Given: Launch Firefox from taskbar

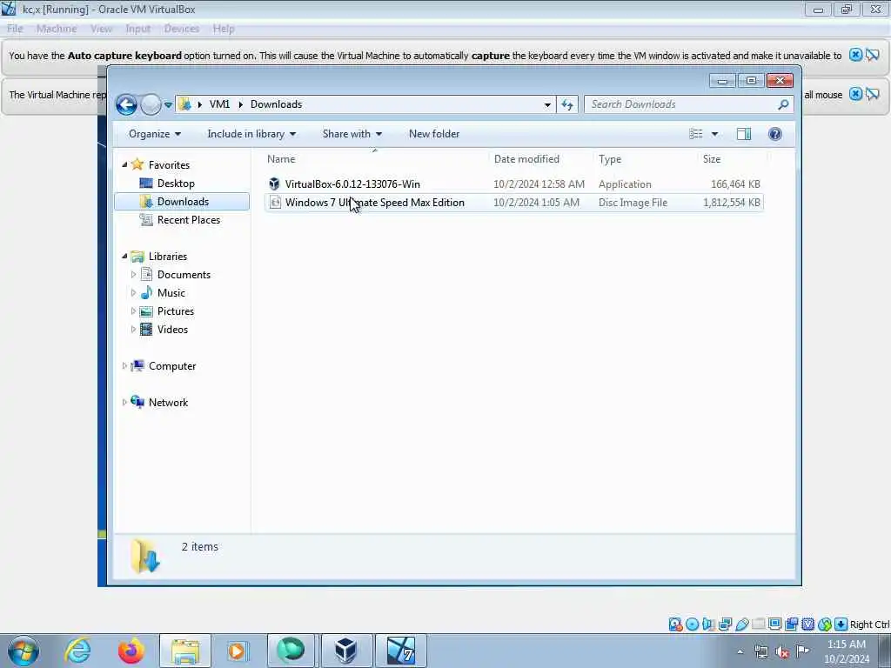Looking at the screenshot, I should tap(131, 651).
